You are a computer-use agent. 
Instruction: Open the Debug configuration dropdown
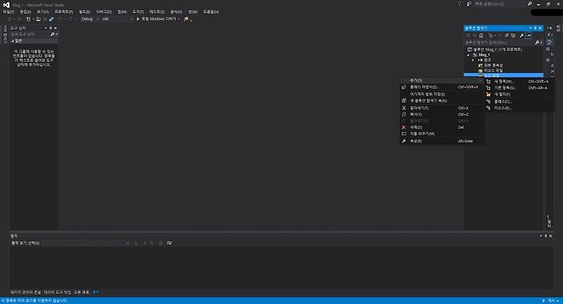click(x=90, y=19)
